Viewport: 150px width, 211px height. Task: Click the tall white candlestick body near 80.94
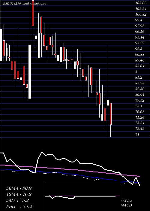point(30,71)
